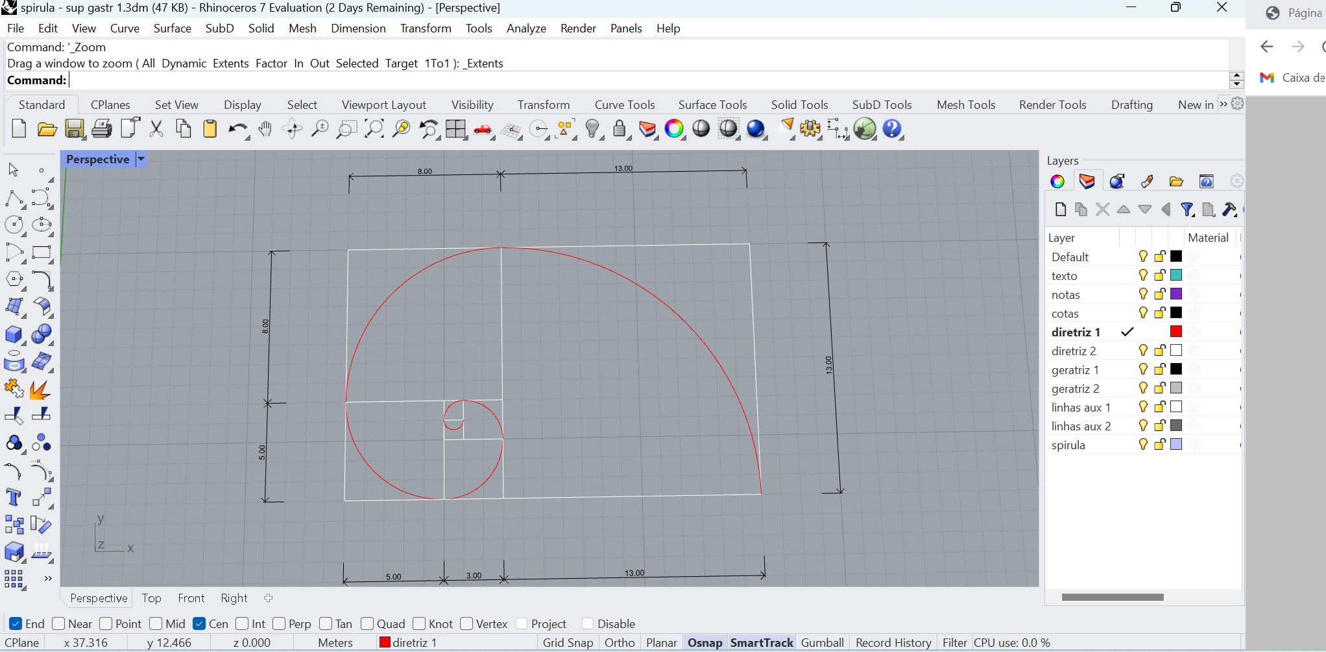Viewport: 1326px width, 652px height.
Task: Switch to the Solid Tools tab
Action: click(799, 104)
